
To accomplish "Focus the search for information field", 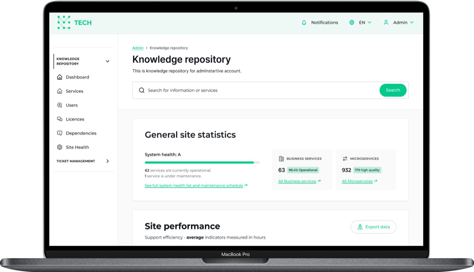I will click(260, 90).
